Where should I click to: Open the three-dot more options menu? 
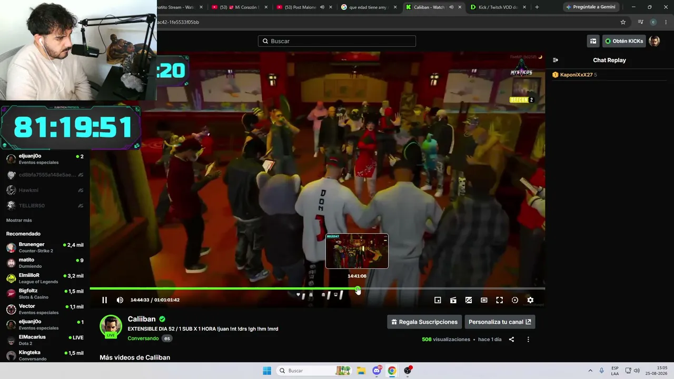pyautogui.click(x=528, y=340)
